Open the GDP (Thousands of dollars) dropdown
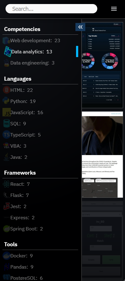Screen dimensions: 125x281 coord(106,181)
